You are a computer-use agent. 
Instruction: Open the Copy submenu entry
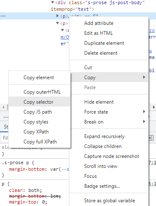tap(109, 78)
